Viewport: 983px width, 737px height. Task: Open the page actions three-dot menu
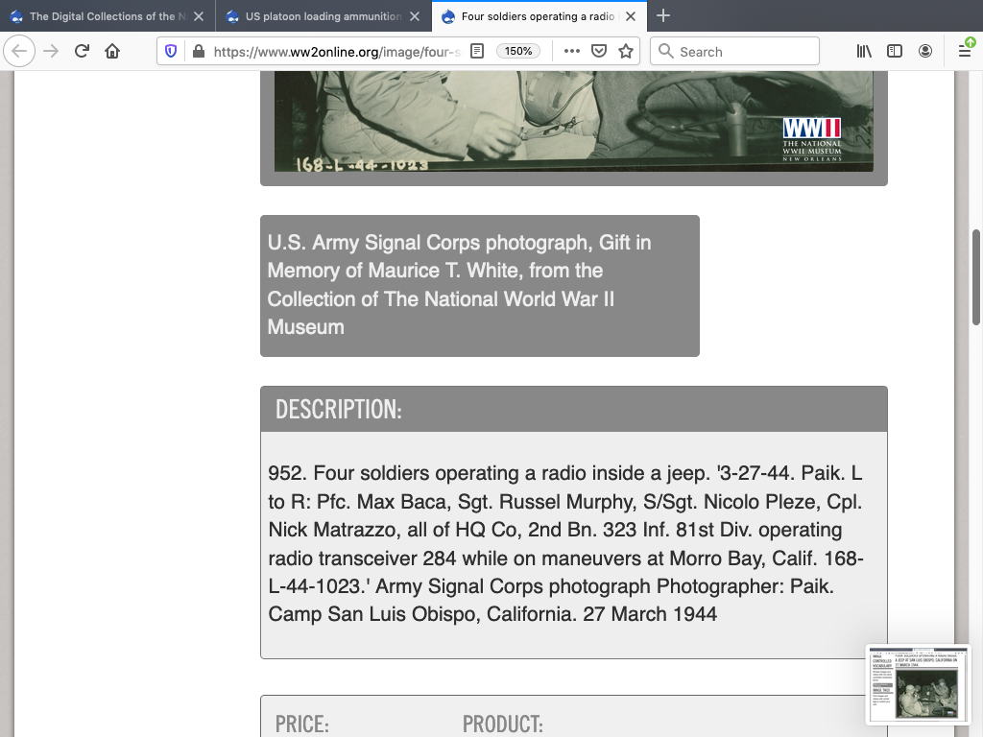pos(571,51)
